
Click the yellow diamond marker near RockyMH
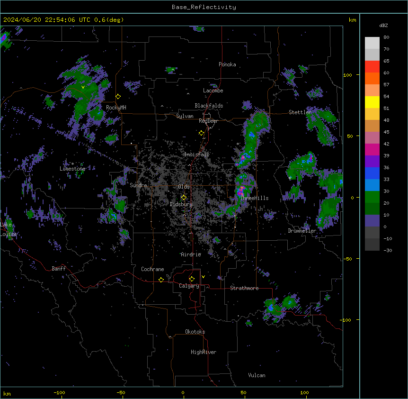coord(118,97)
